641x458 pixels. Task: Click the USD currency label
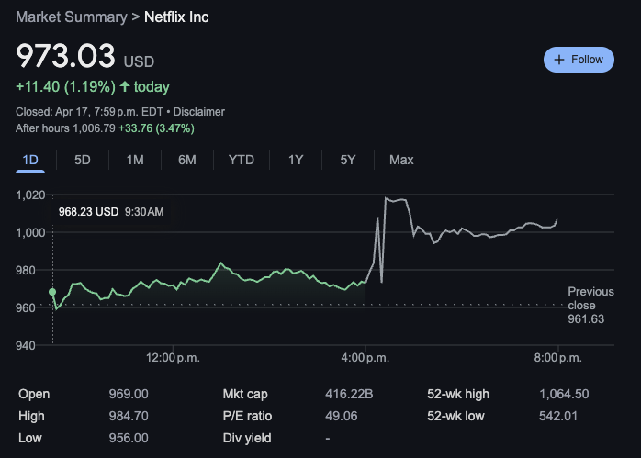[139, 61]
